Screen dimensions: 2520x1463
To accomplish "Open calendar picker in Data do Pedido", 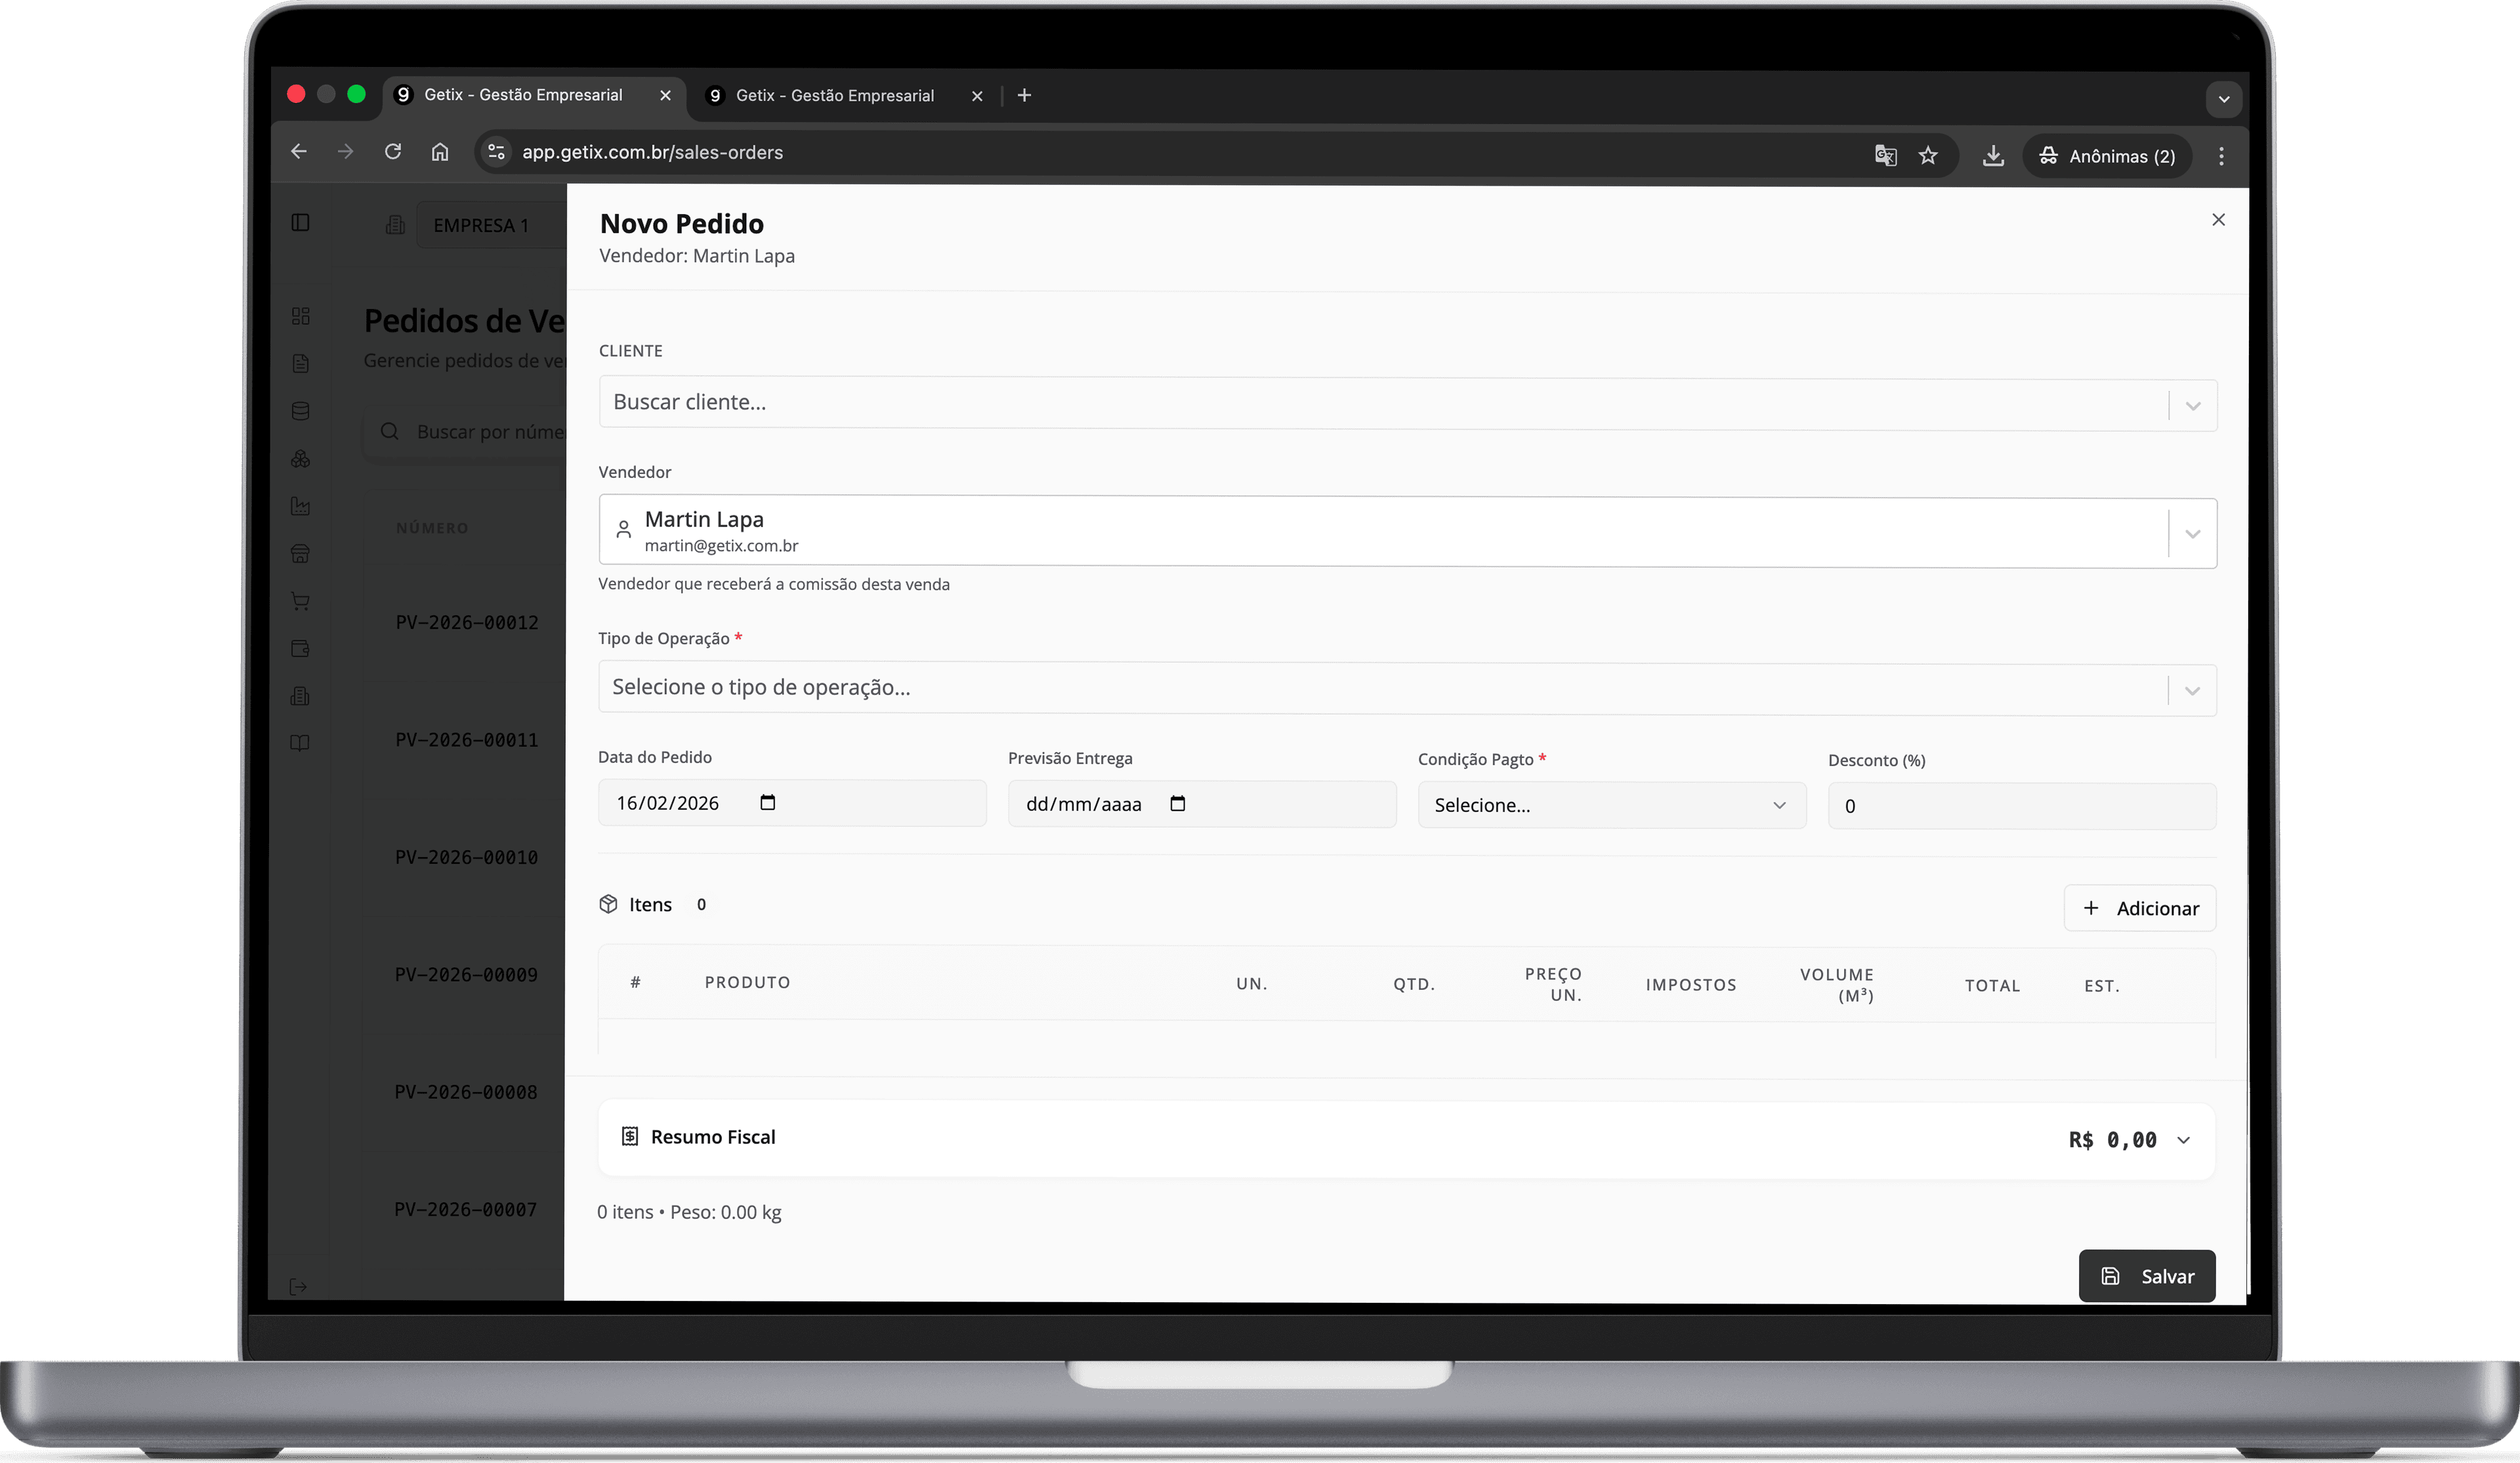I will tap(767, 803).
